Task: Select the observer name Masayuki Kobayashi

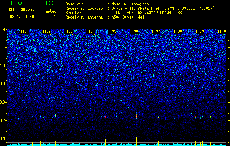Action: tap(131, 4)
